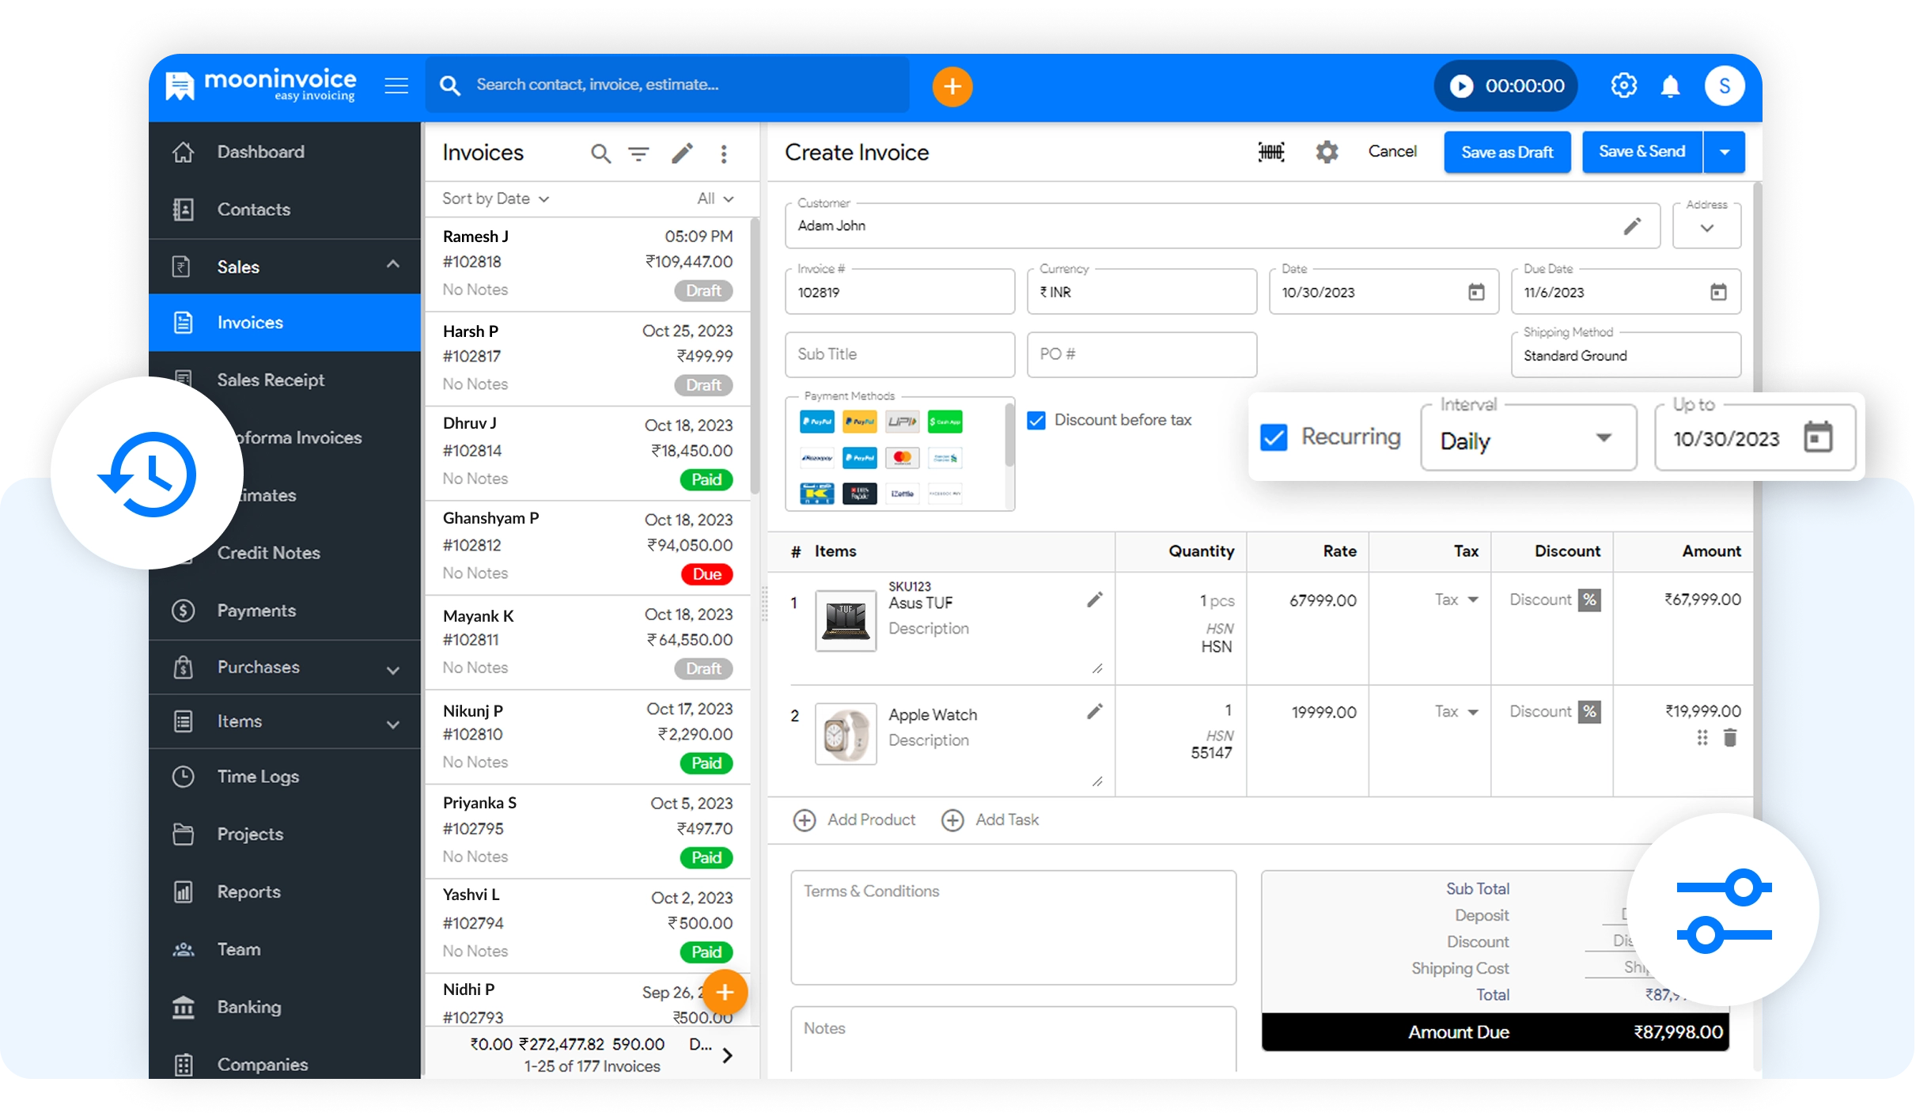Open the invoice list filter icon
This screenshot has width=1916, height=1120.
pos(638,153)
